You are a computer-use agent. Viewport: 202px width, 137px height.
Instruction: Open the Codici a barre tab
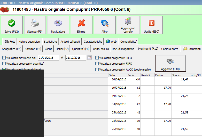click(x=170, y=49)
